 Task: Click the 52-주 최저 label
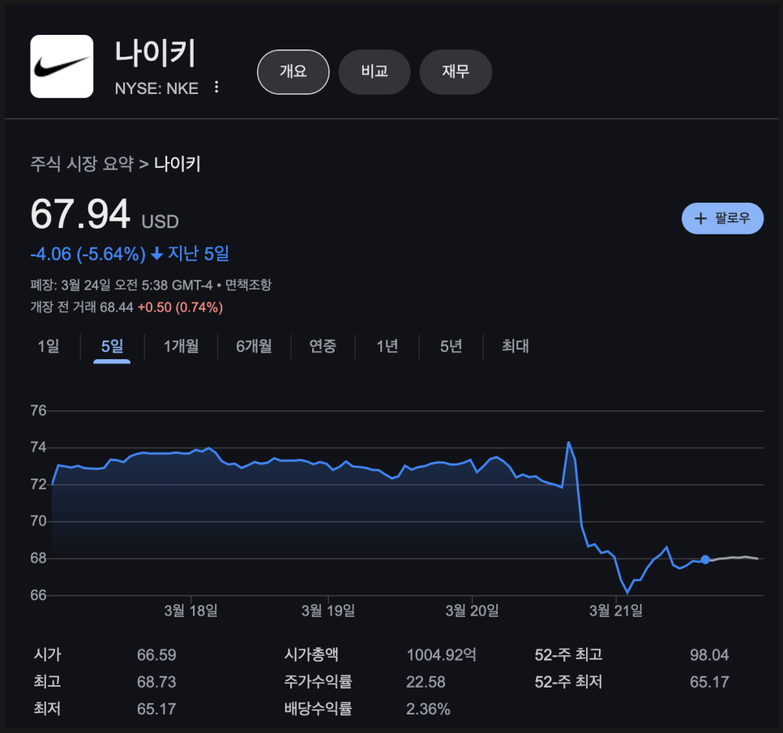(568, 682)
